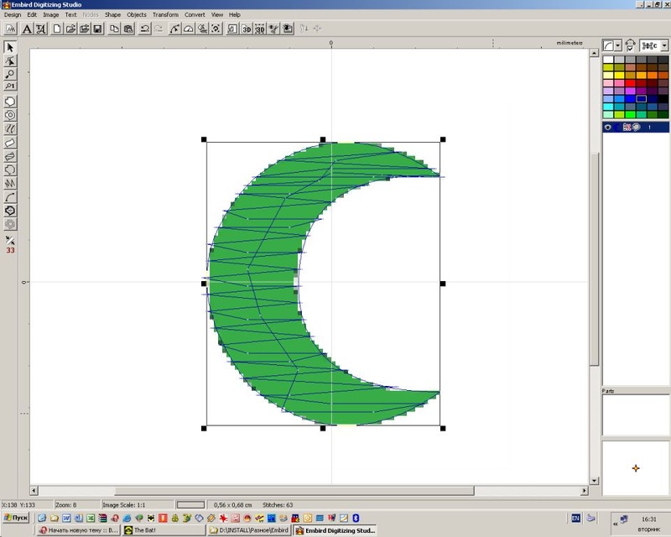Toggle the 3D view toolbar button

(x=247, y=29)
